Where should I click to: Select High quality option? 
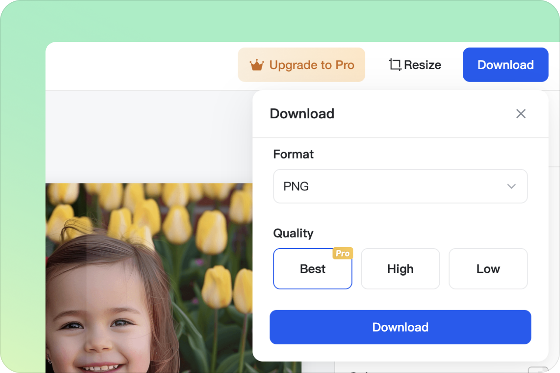pyautogui.click(x=400, y=269)
